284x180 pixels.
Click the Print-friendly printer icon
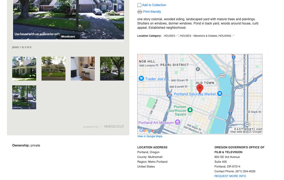point(139,12)
